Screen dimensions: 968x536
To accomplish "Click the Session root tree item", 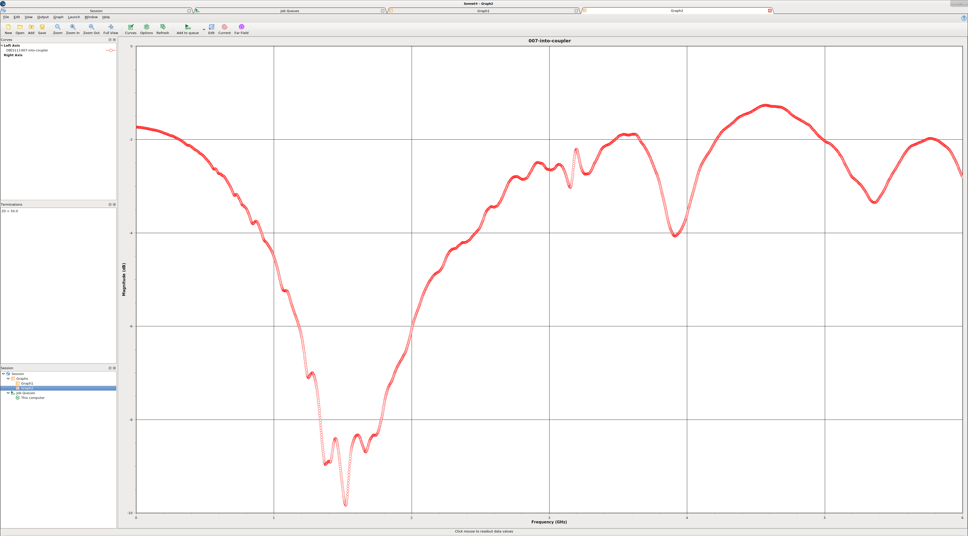I will [x=18, y=374].
